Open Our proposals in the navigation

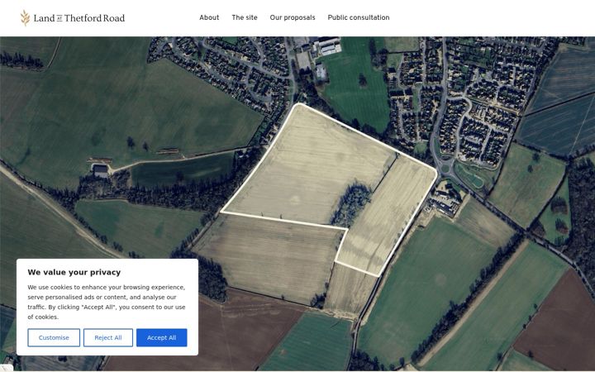click(x=293, y=17)
